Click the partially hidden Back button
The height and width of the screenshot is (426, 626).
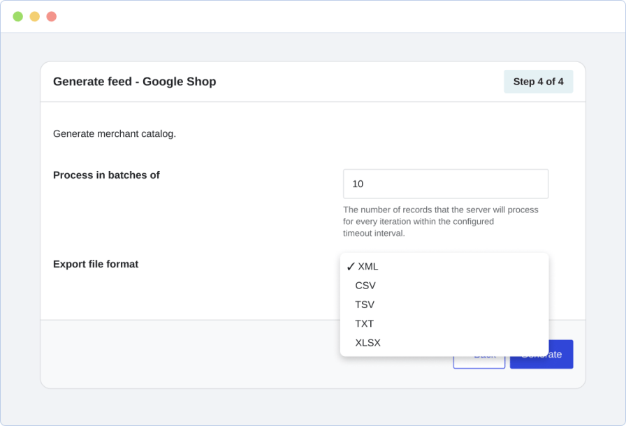coord(479,362)
